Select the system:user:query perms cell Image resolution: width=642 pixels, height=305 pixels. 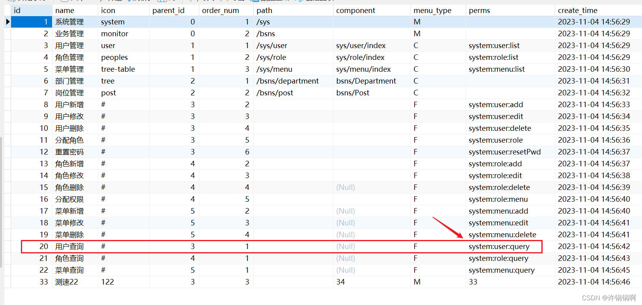pos(510,247)
